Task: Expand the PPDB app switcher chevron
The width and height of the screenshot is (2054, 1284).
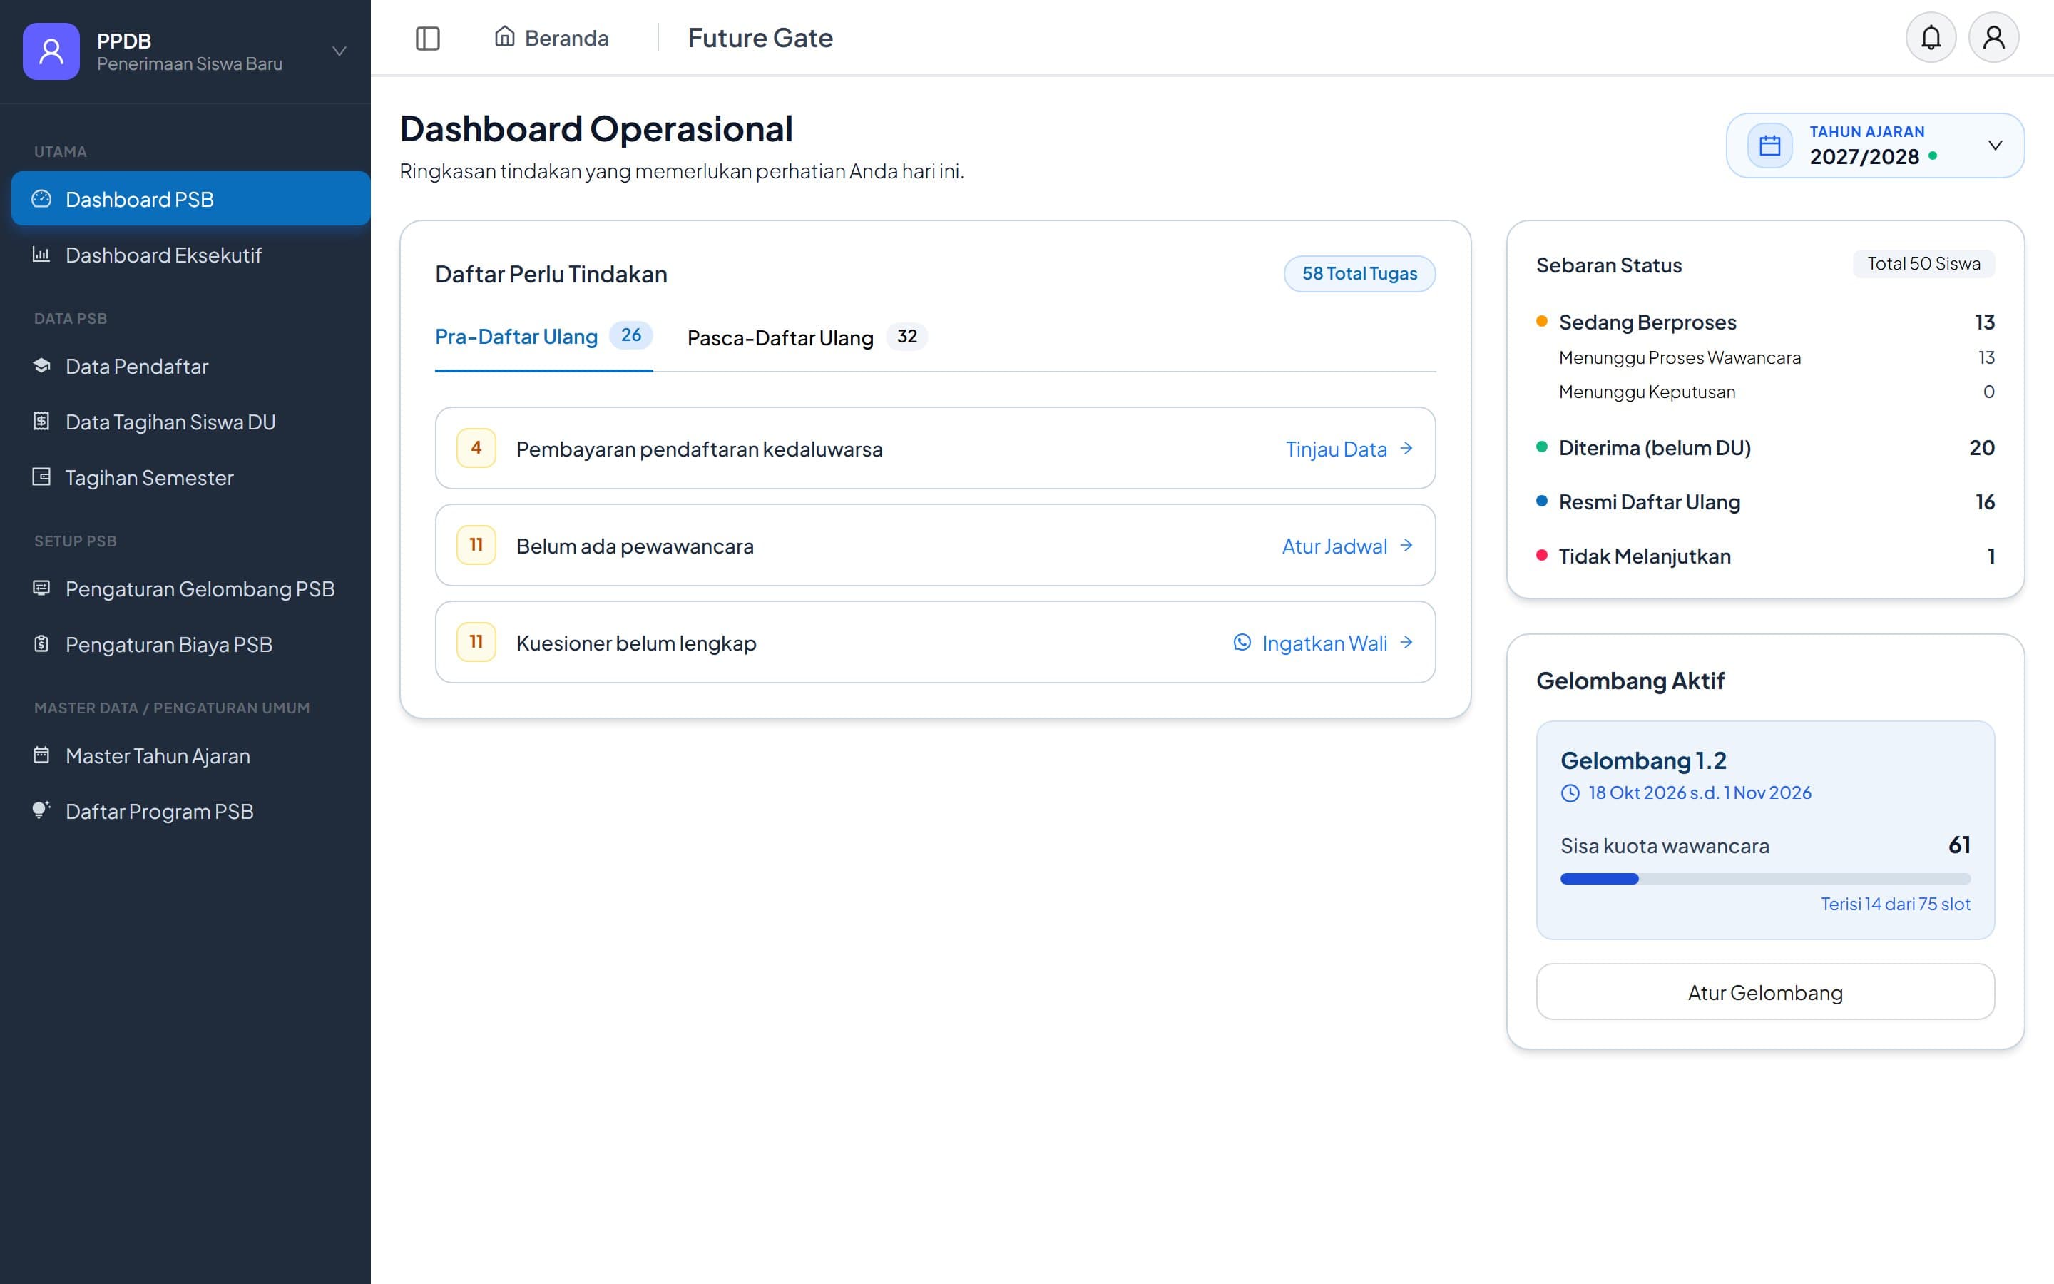Action: (339, 51)
